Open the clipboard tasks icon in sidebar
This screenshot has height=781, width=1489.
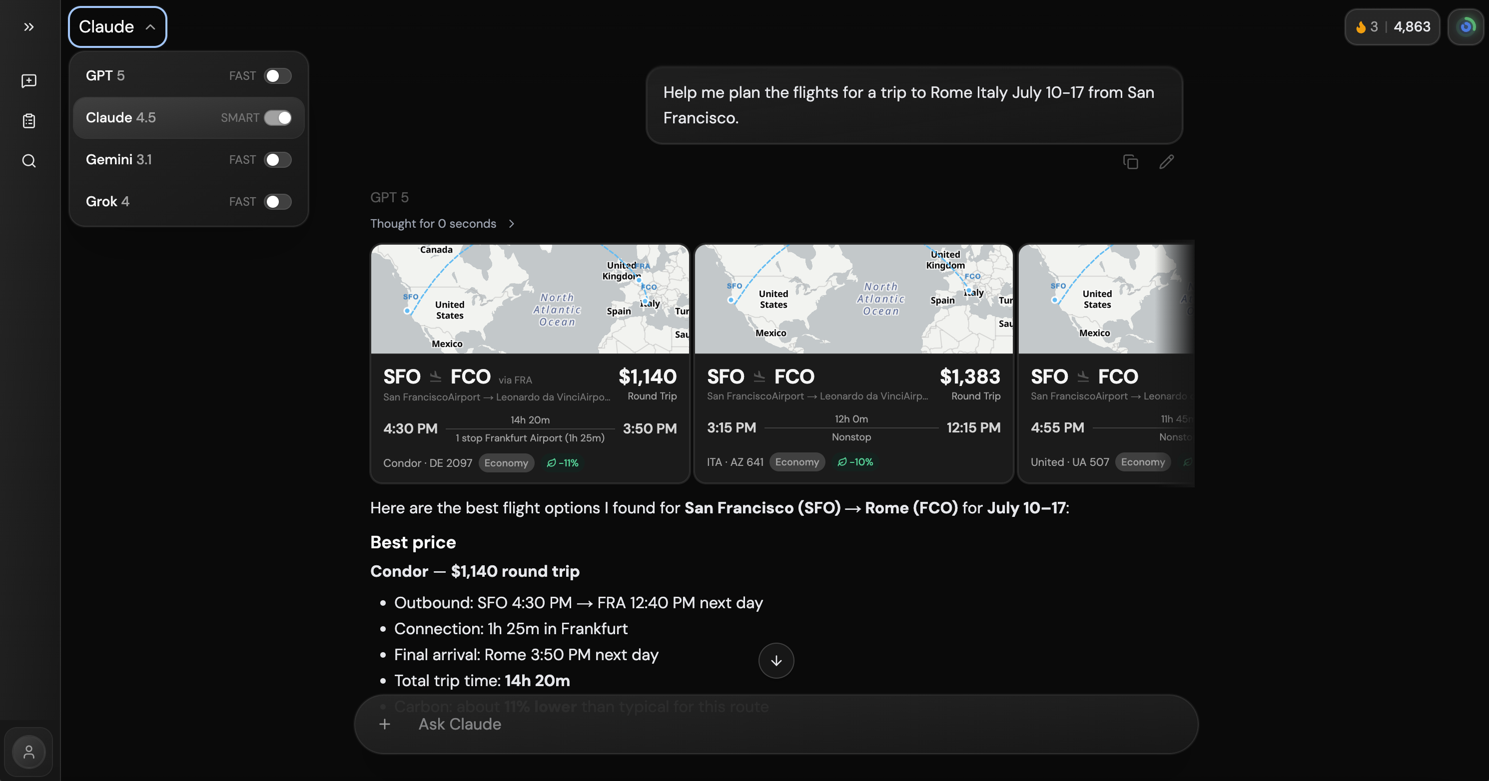pyautogui.click(x=29, y=121)
